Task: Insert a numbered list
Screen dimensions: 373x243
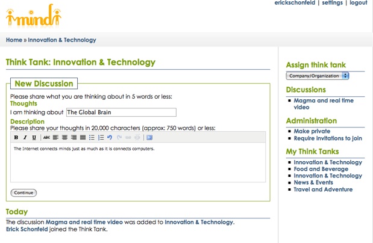Action: [x=101, y=138]
